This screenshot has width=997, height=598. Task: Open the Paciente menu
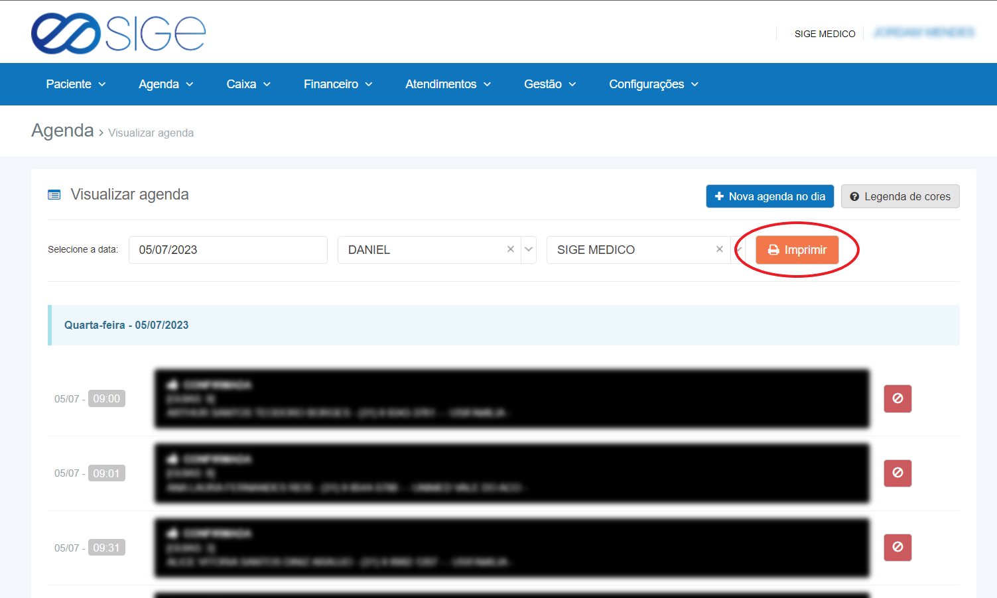point(76,84)
